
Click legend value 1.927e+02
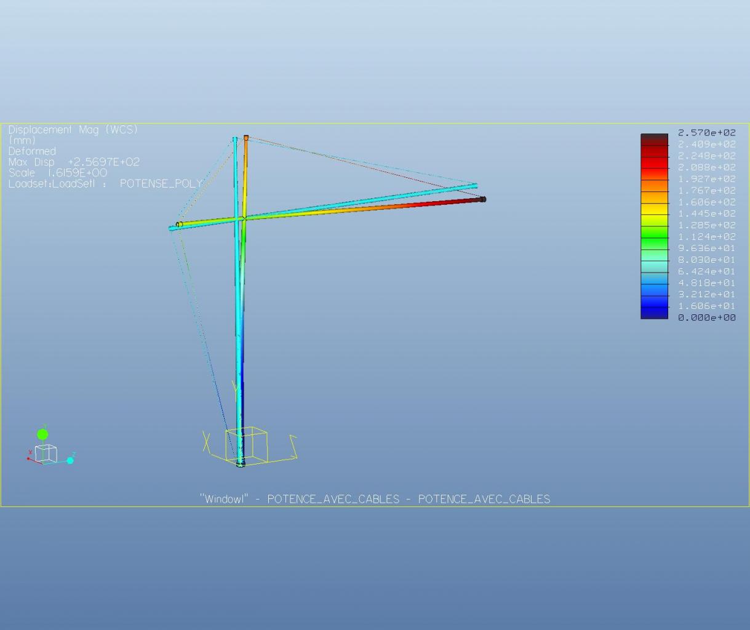click(x=706, y=178)
